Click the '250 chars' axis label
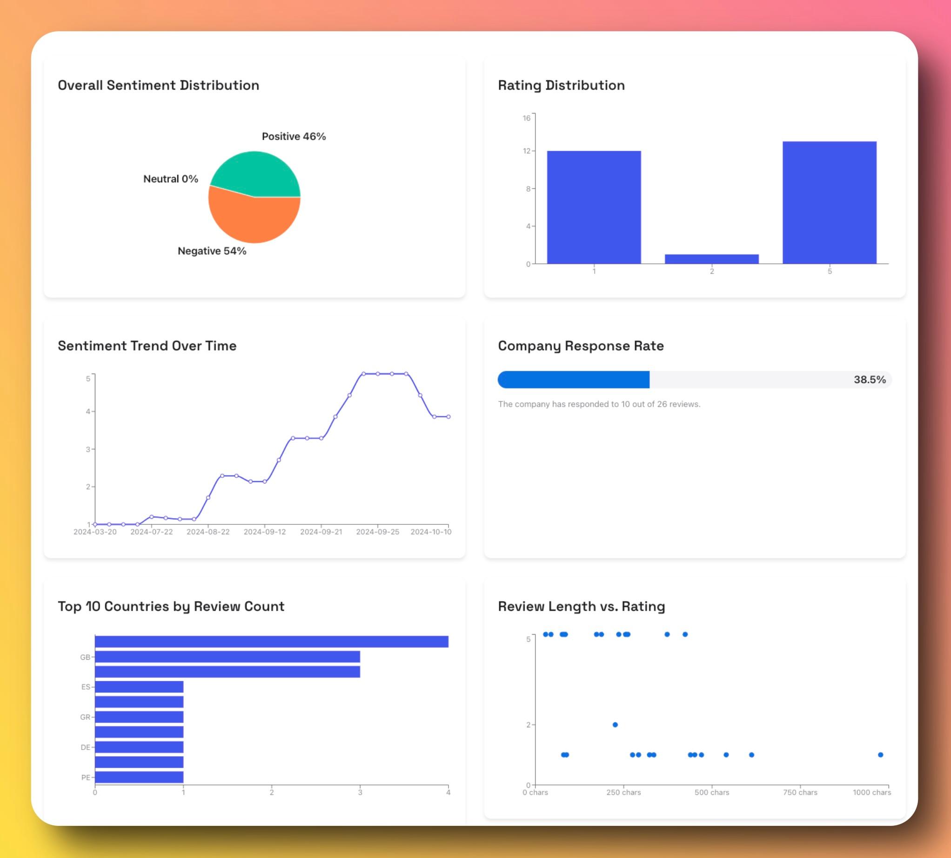The image size is (951, 858). pos(623,792)
